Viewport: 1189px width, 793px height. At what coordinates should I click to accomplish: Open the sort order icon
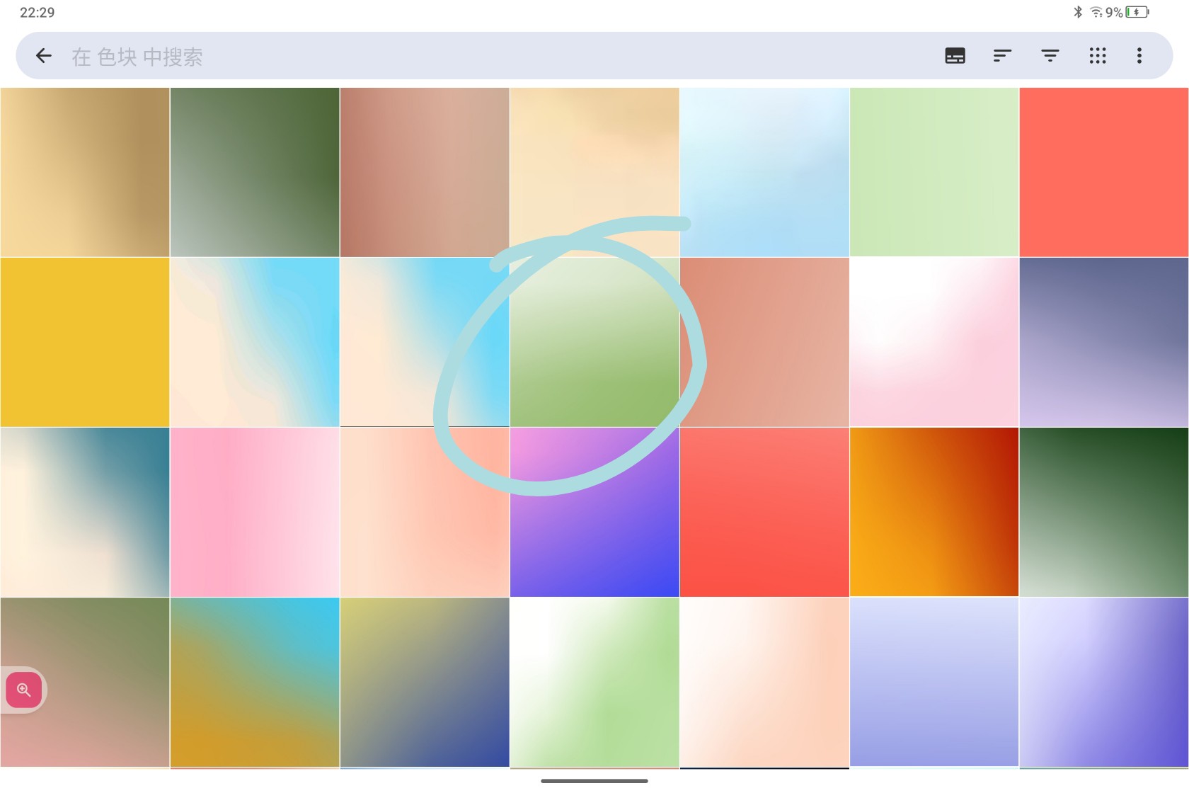(1002, 56)
